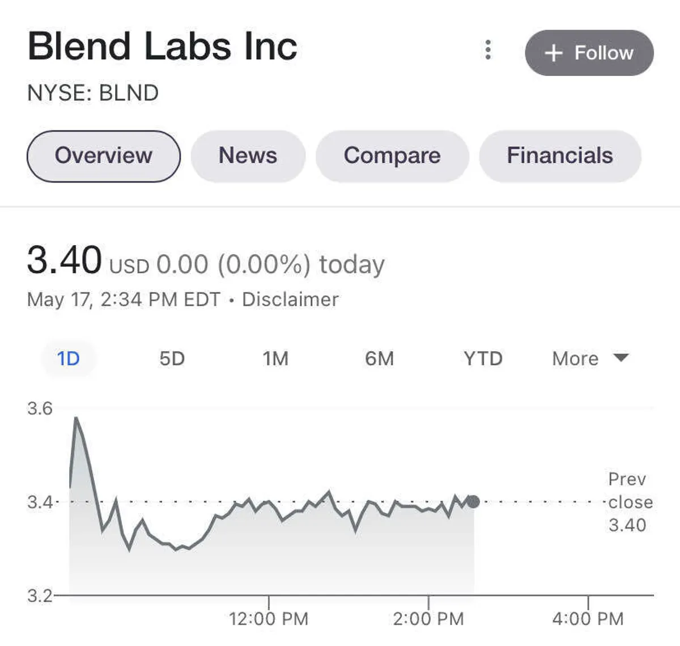
Task: Click the Prev close 3.40 label
Action: point(628,502)
